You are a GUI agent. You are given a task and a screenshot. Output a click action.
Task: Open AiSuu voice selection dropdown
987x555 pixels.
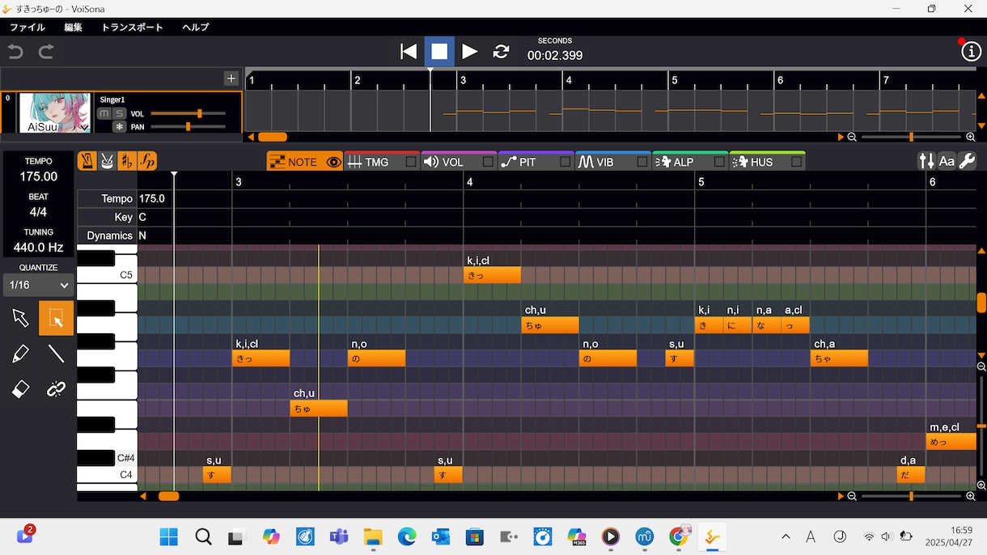point(84,127)
